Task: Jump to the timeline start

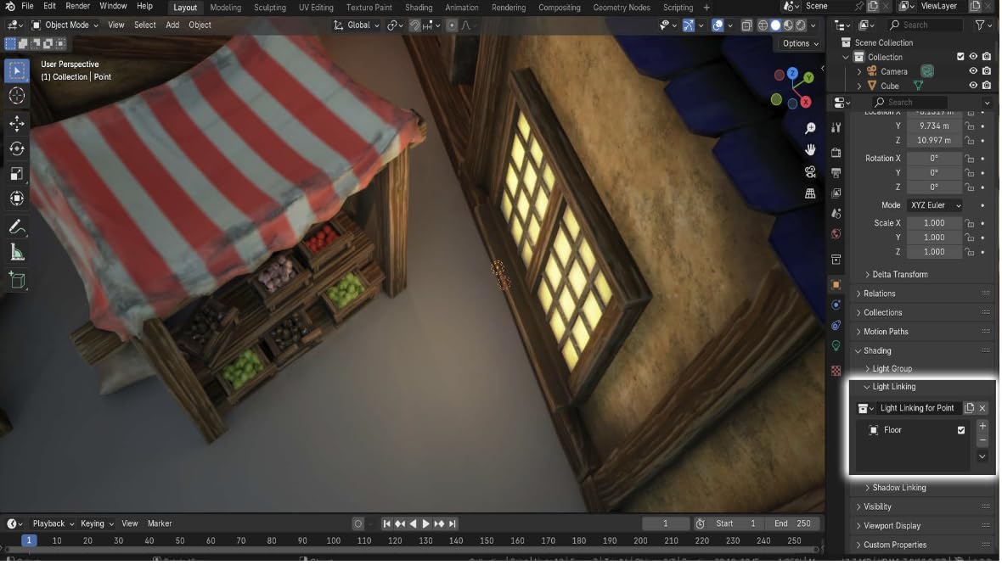Action: 387,525
